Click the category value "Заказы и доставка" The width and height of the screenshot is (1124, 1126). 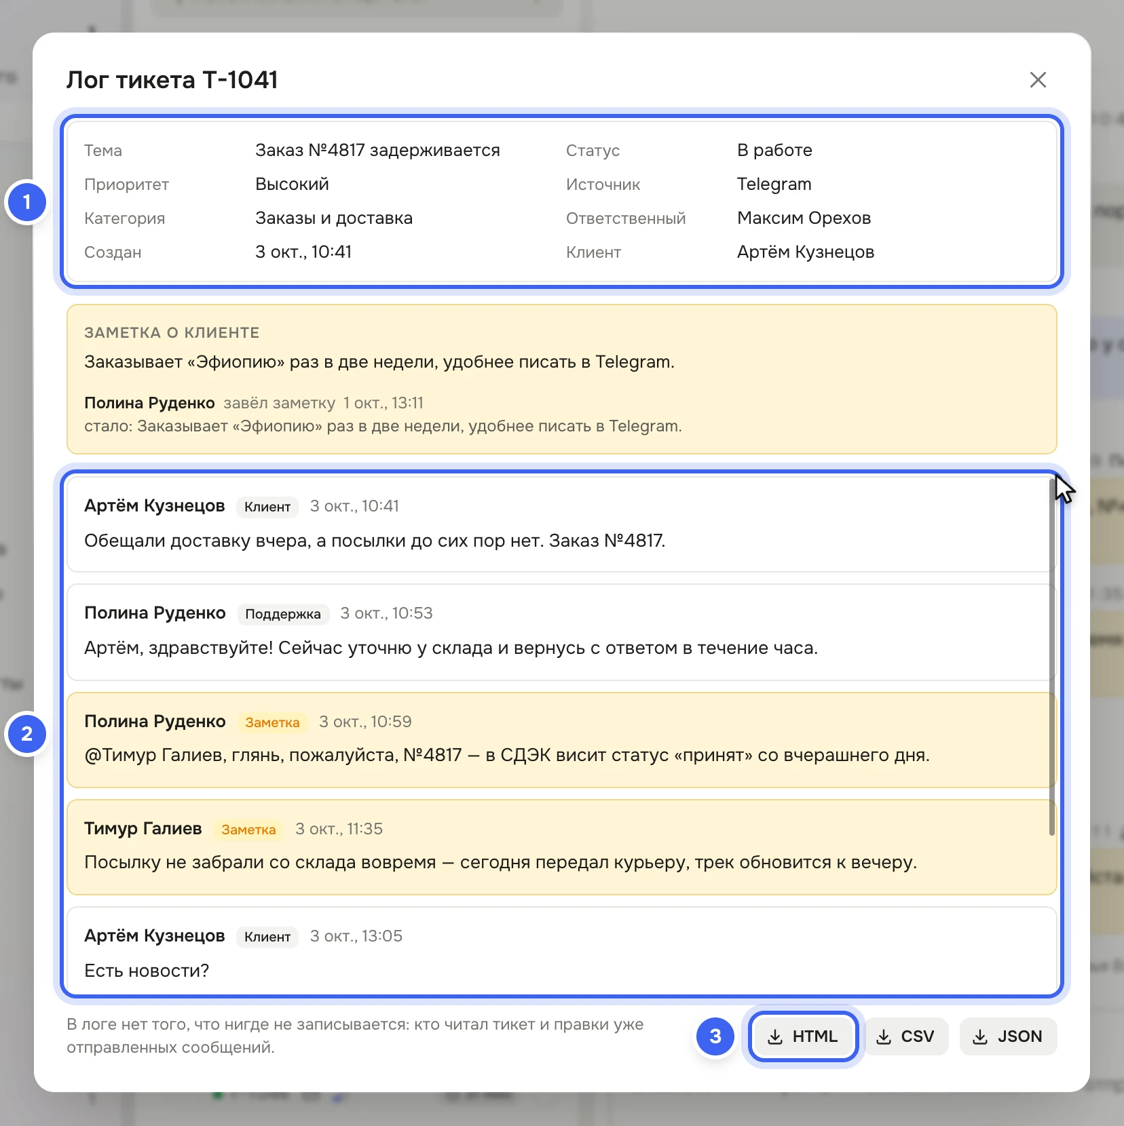(x=334, y=218)
